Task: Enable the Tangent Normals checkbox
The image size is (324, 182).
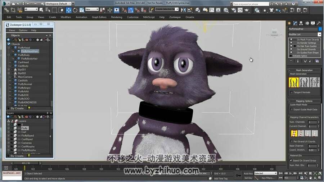Action: tap(291, 92)
